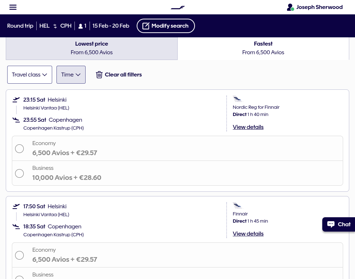The width and height of the screenshot is (355, 279).
Task: Click the 'CPH' destination code in the search bar
Action: [66, 26]
